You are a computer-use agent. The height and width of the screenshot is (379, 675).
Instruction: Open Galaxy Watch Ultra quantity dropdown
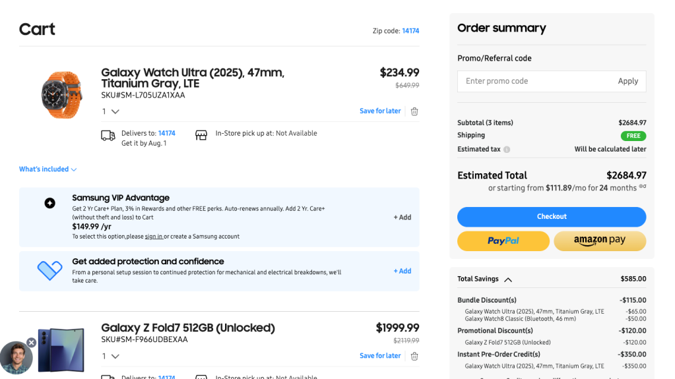point(111,111)
